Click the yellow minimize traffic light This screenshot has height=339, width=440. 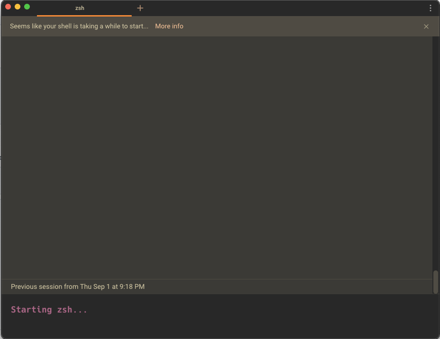(18, 7)
